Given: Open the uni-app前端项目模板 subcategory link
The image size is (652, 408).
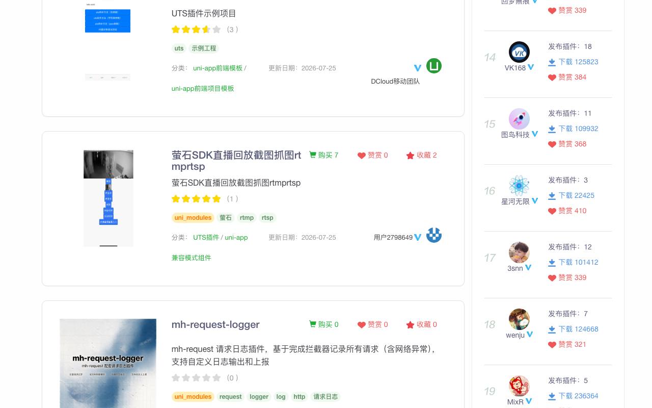Looking at the screenshot, I should pyautogui.click(x=203, y=88).
